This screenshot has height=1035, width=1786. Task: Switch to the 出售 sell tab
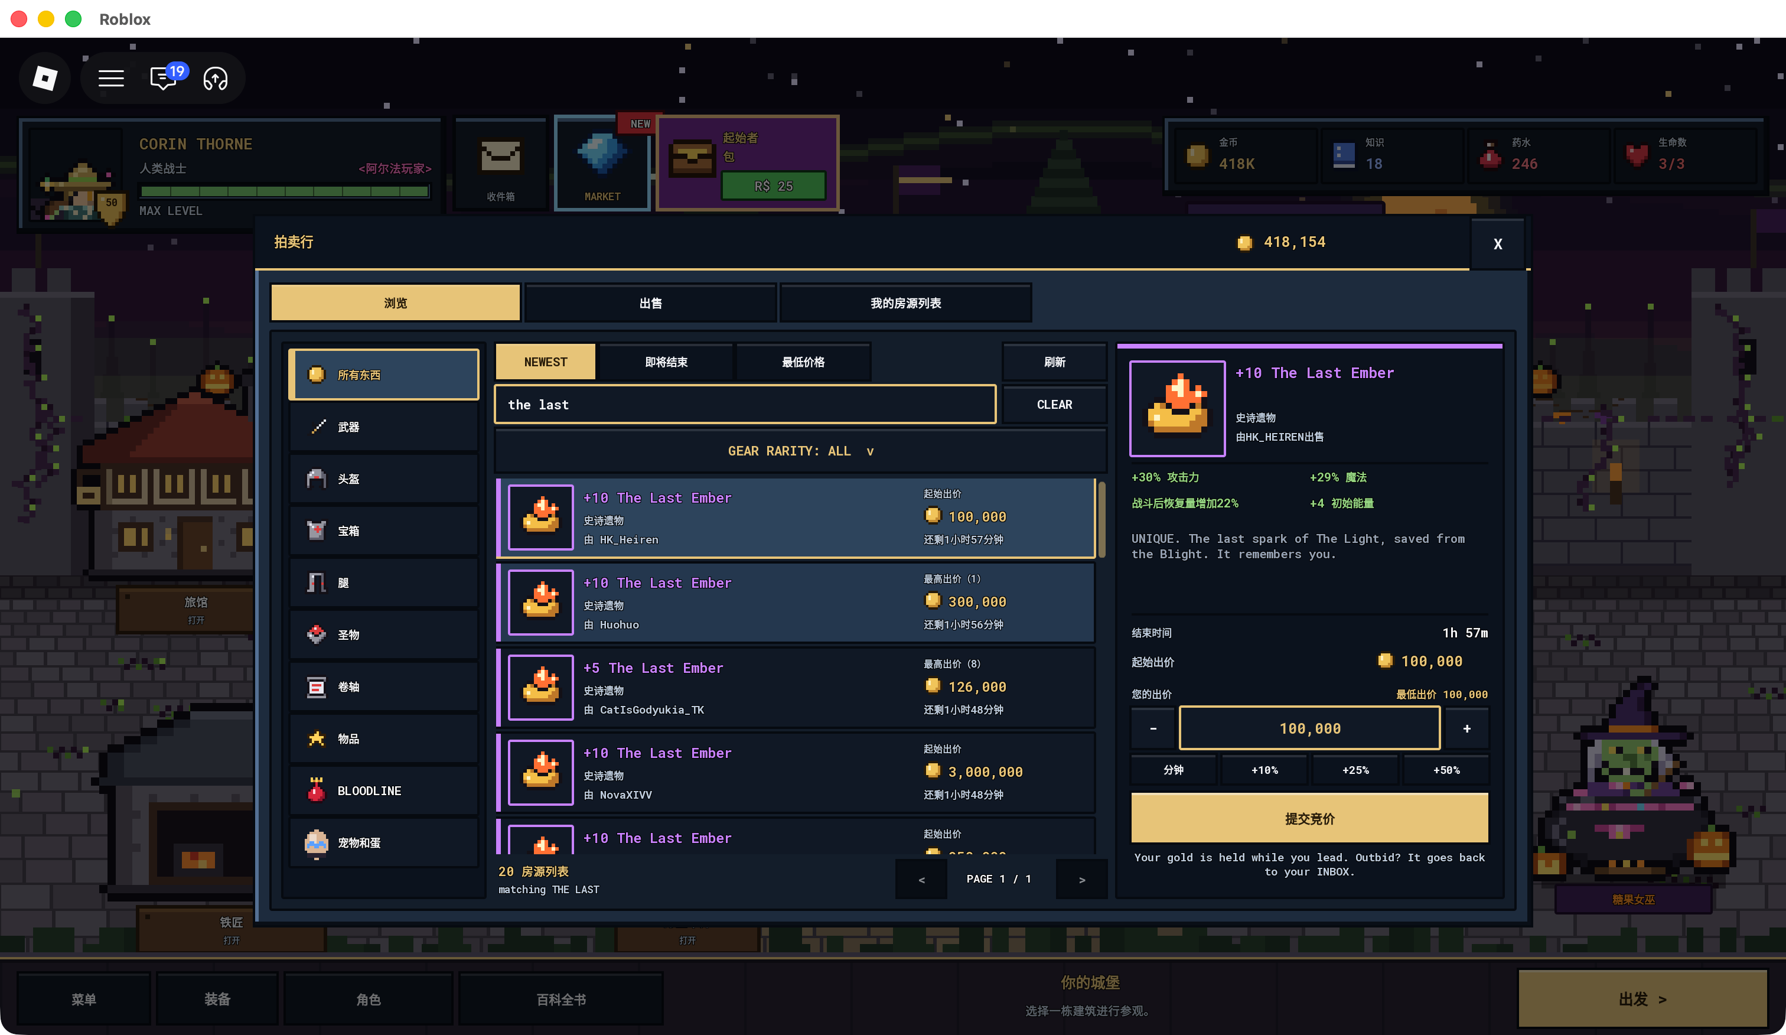pos(651,302)
